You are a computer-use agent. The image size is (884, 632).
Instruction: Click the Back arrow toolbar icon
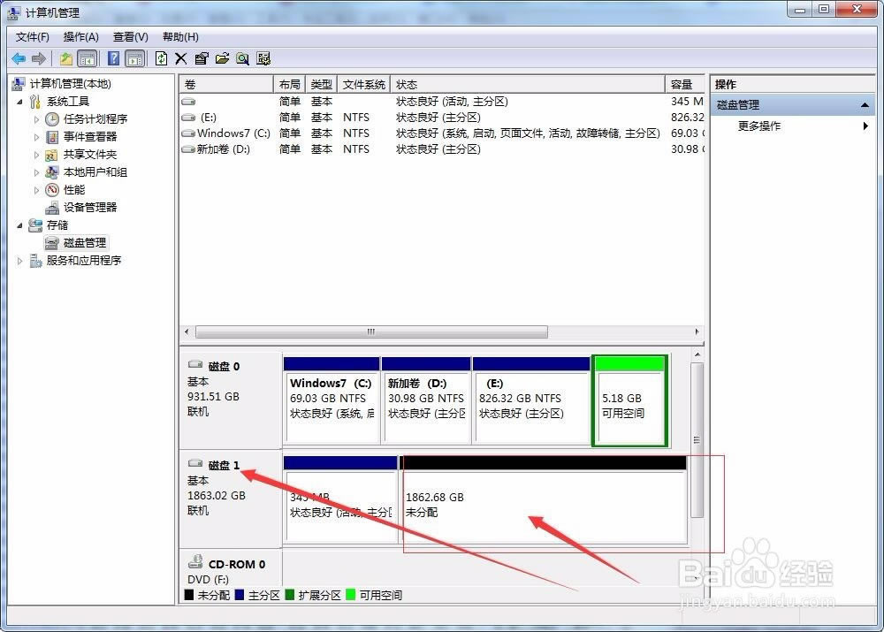click(18, 58)
